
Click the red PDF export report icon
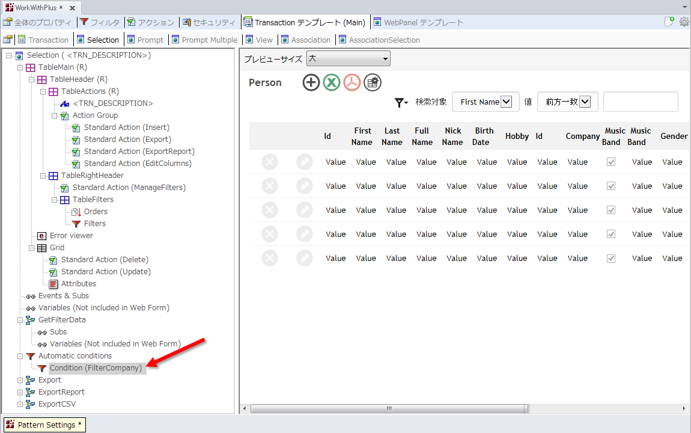pyautogui.click(x=352, y=82)
